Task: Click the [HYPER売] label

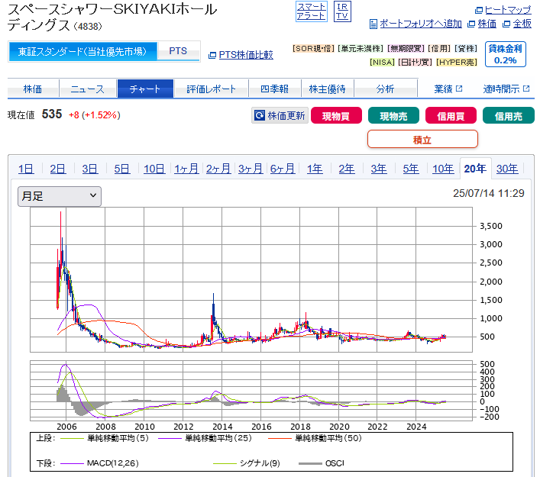Action: tap(457, 63)
